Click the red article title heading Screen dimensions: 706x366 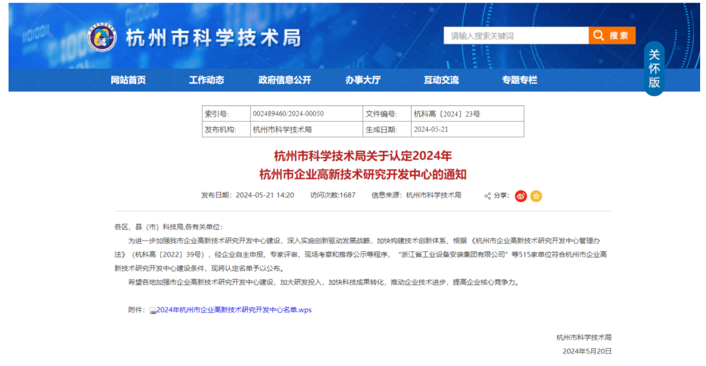click(363, 165)
